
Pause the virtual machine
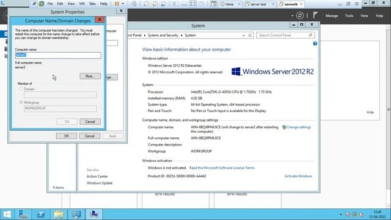pos(117,4)
